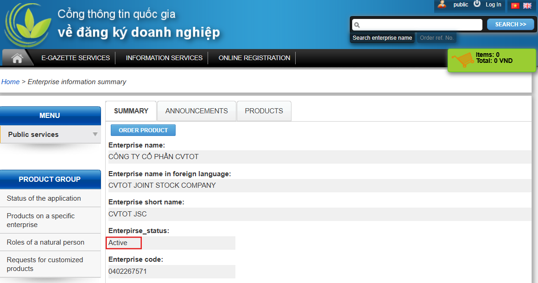The image size is (538, 283).
Task: Switch language using the UK flag
Action: [527, 6]
